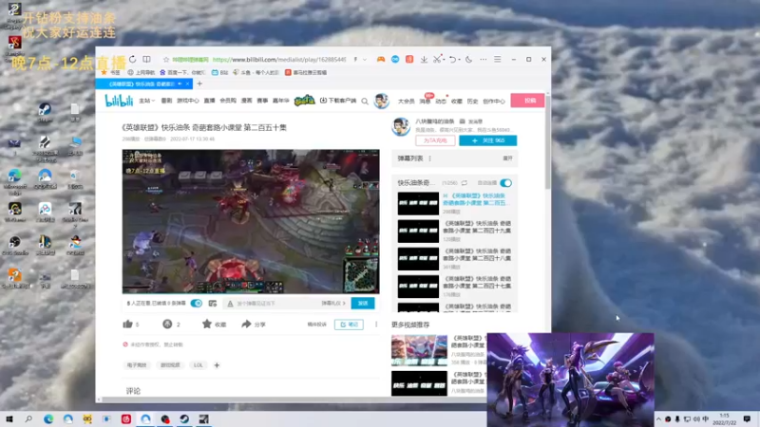Play playlist video 第二百四十八集 thumbnail

[x=418, y=259]
